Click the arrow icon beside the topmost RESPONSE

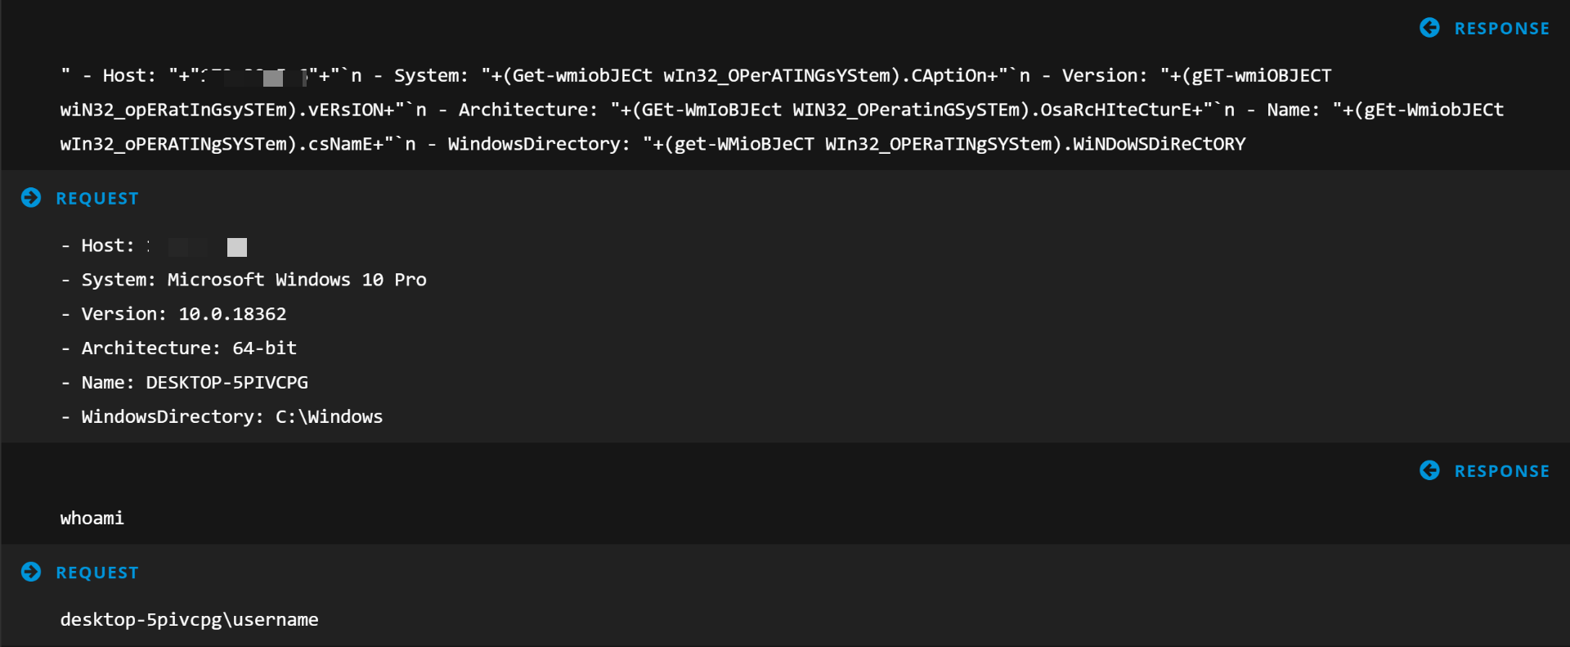pyautogui.click(x=1429, y=28)
